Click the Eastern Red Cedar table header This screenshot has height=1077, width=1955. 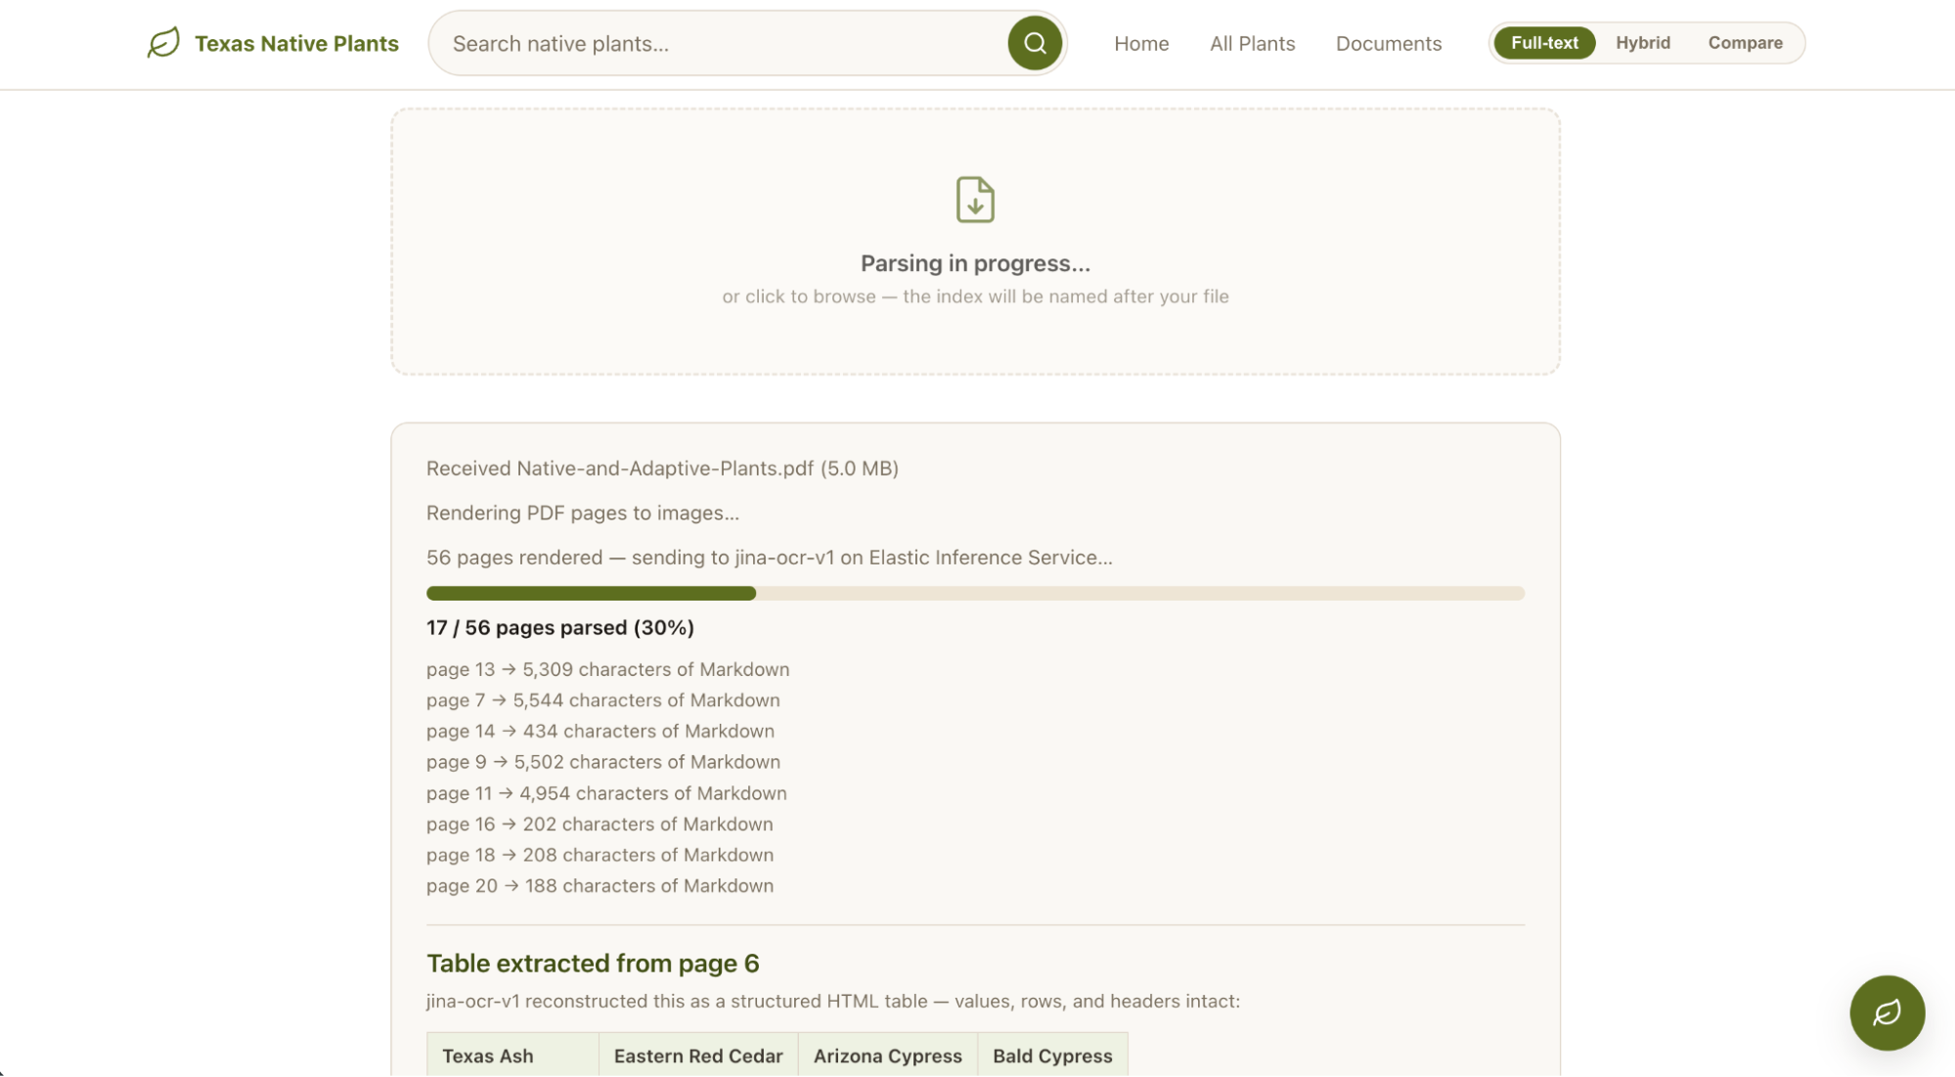click(x=698, y=1055)
